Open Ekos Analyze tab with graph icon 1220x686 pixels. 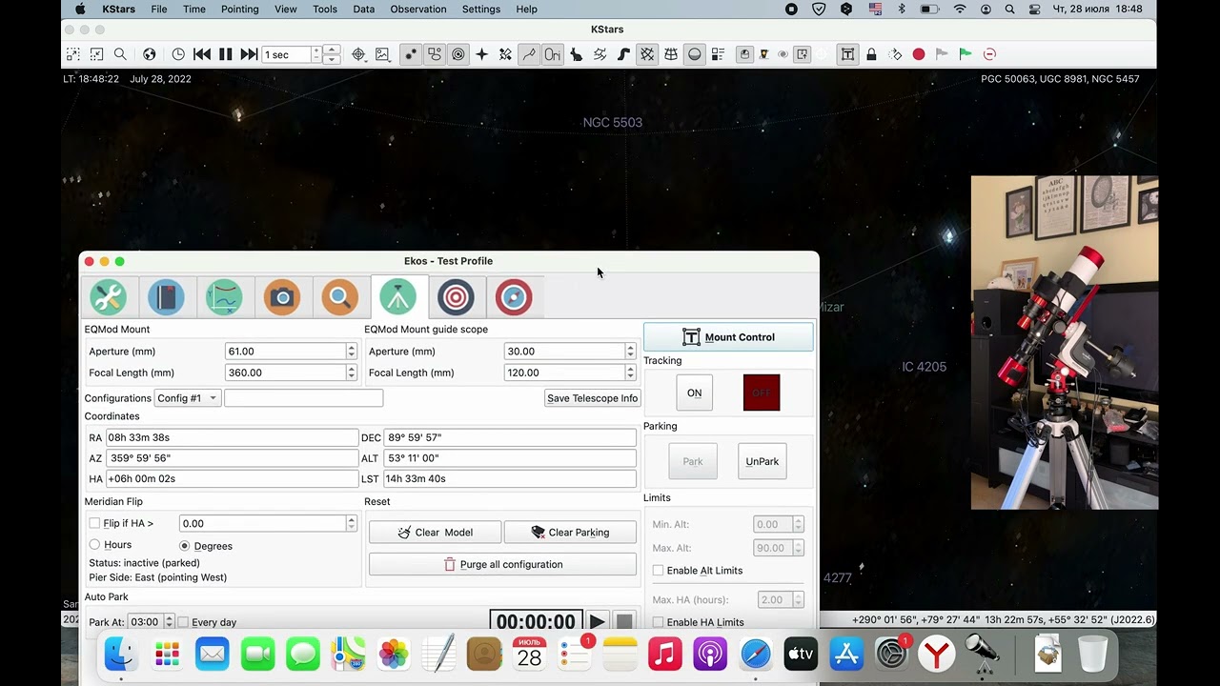224,297
